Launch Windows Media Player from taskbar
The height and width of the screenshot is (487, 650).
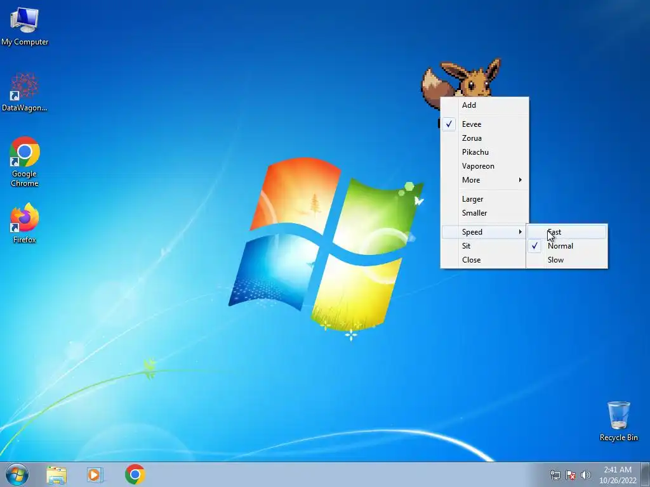(x=95, y=474)
